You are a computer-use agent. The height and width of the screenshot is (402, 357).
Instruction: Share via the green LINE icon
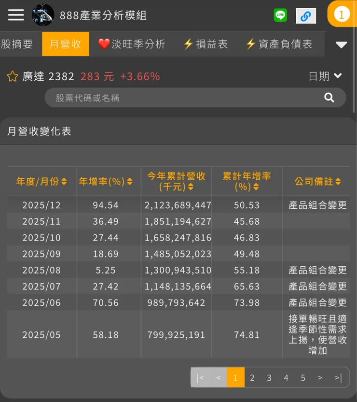pos(280,15)
